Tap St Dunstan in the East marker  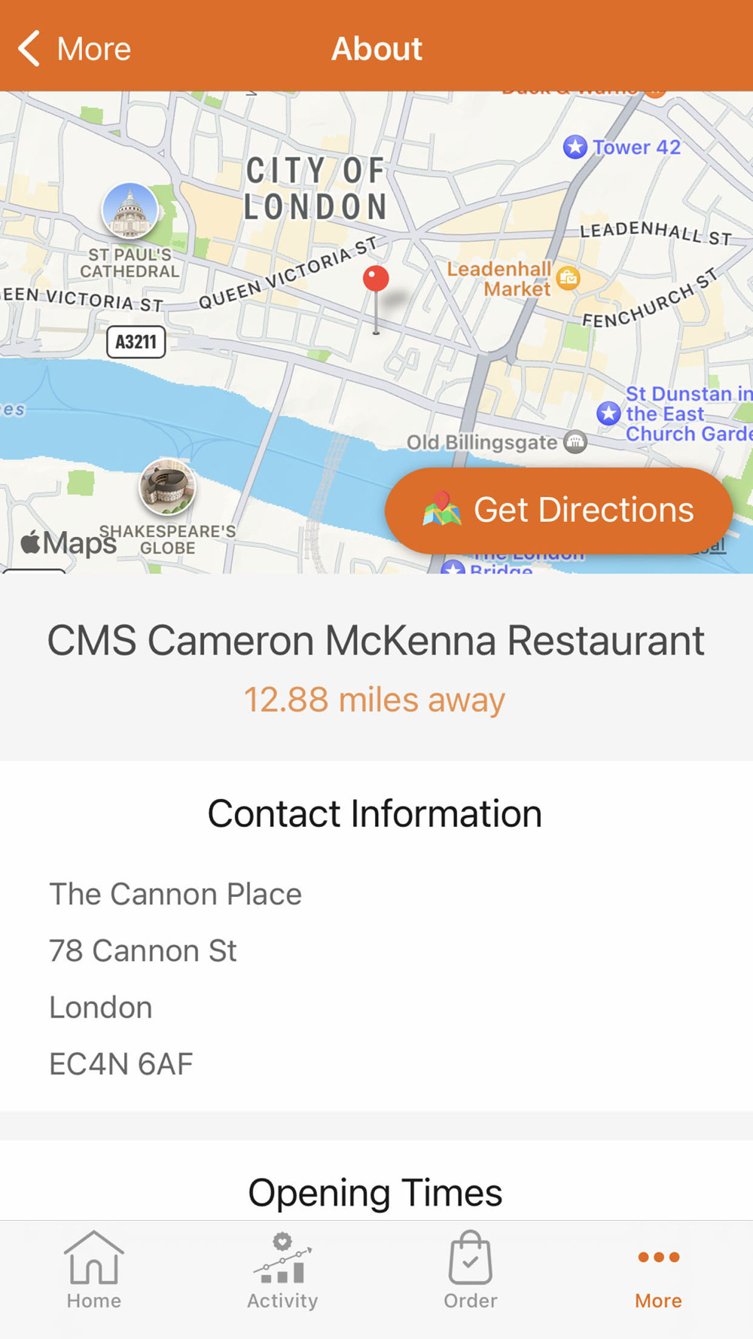click(x=608, y=413)
